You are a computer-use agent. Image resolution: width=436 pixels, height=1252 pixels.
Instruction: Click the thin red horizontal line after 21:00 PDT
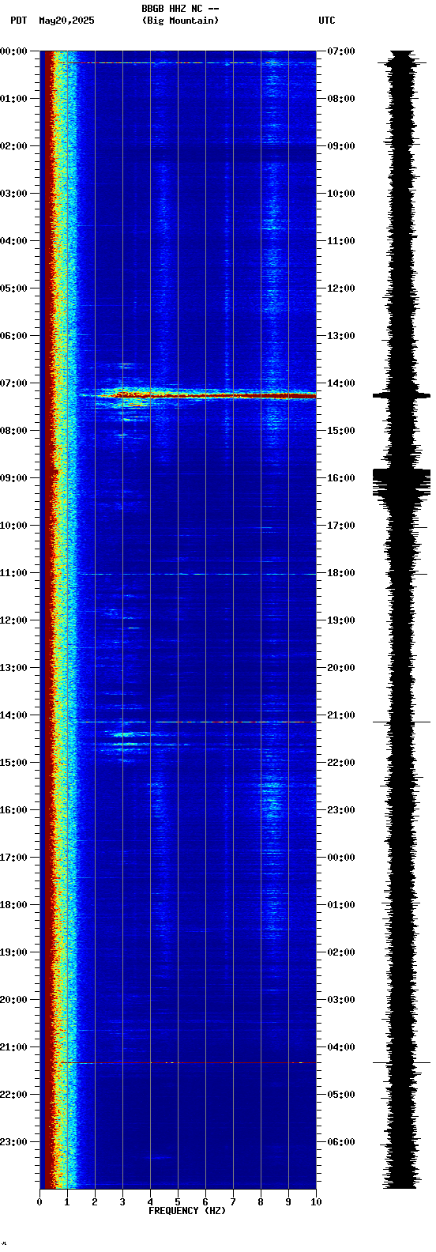pyautogui.click(x=188, y=1063)
